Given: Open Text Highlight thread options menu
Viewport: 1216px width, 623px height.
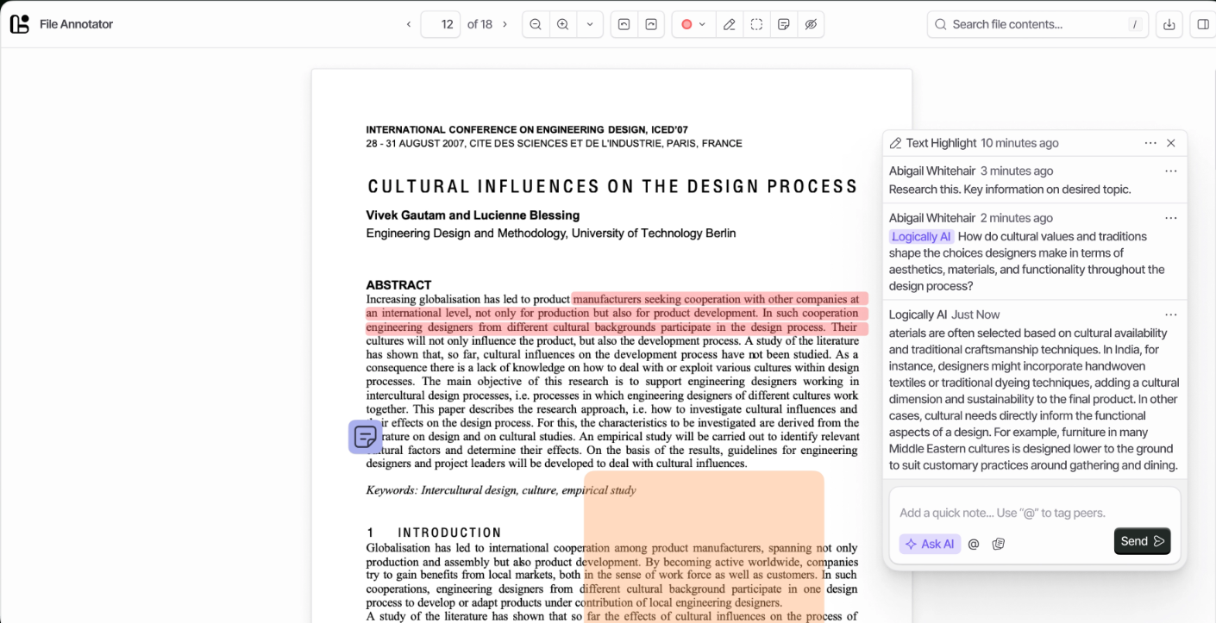Looking at the screenshot, I should coord(1150,143).
